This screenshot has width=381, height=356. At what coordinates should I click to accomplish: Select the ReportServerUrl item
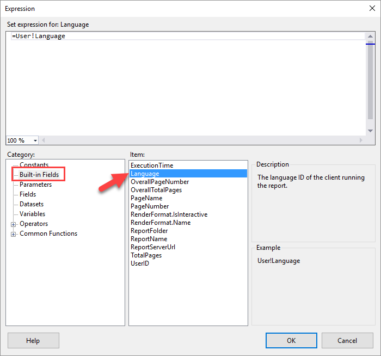[x=188, y=247]
